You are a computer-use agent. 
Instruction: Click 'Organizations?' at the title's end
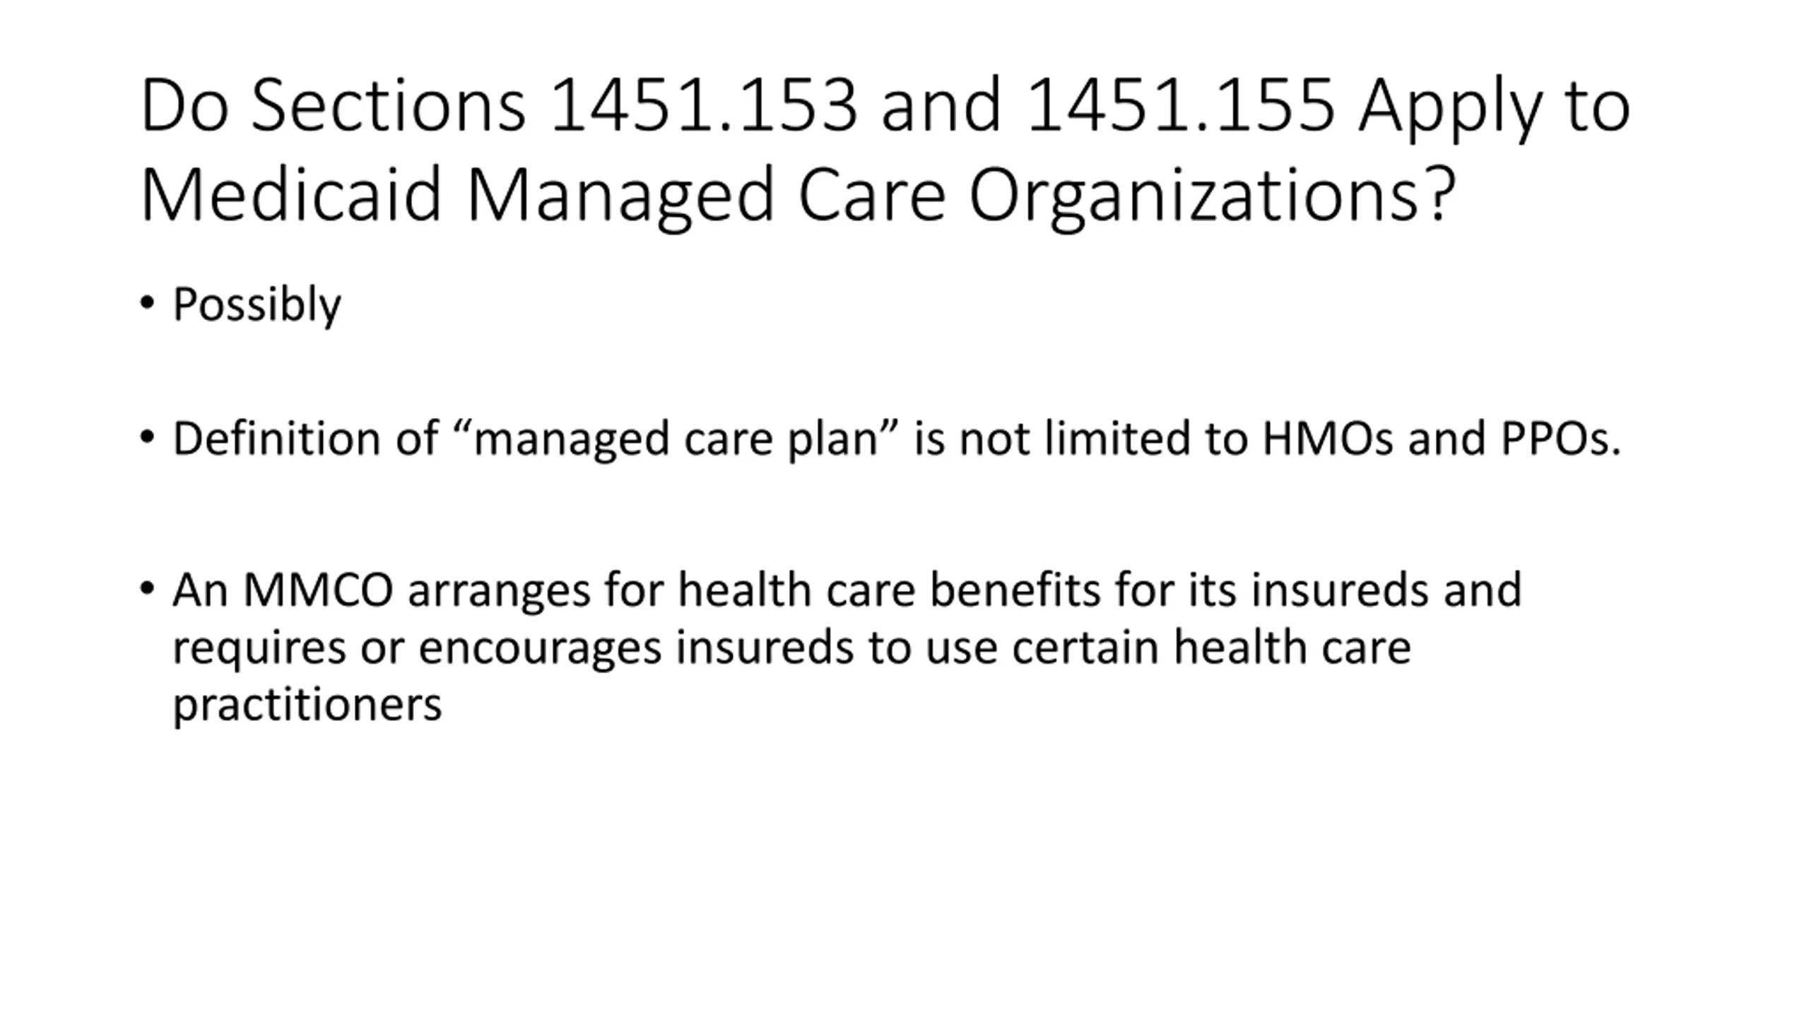coord(1212,194)
